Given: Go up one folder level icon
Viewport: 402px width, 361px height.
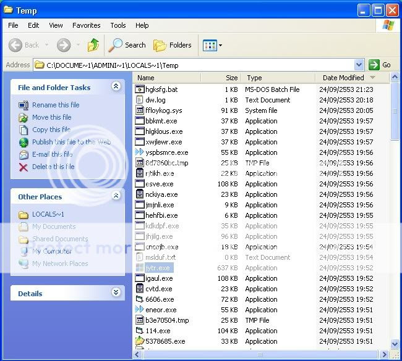Looking at the screenshot, I should coord(93,45).
